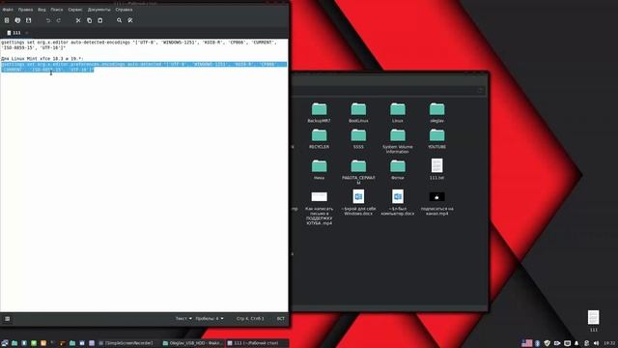Create a new document in the editor toolbar

pyautogui.click(x=7, y=20)
